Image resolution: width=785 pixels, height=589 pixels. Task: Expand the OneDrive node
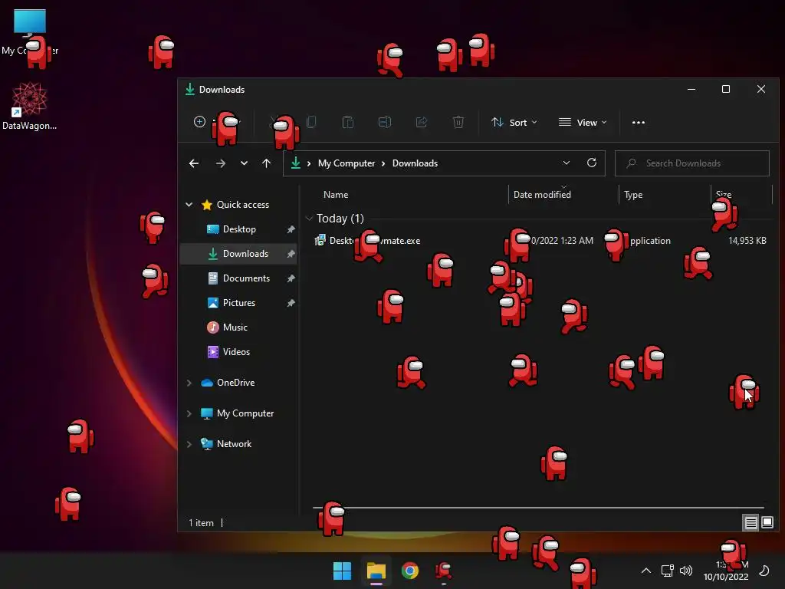click(x=189, y=383)
